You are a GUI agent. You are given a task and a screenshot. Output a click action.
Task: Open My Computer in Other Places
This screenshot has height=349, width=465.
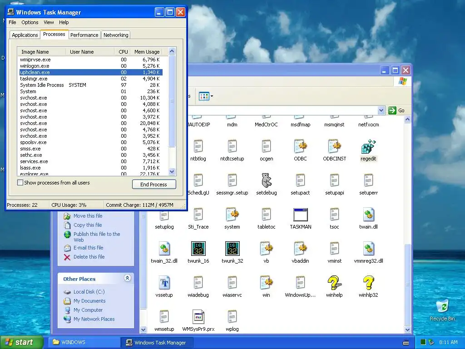pos(88,310)
